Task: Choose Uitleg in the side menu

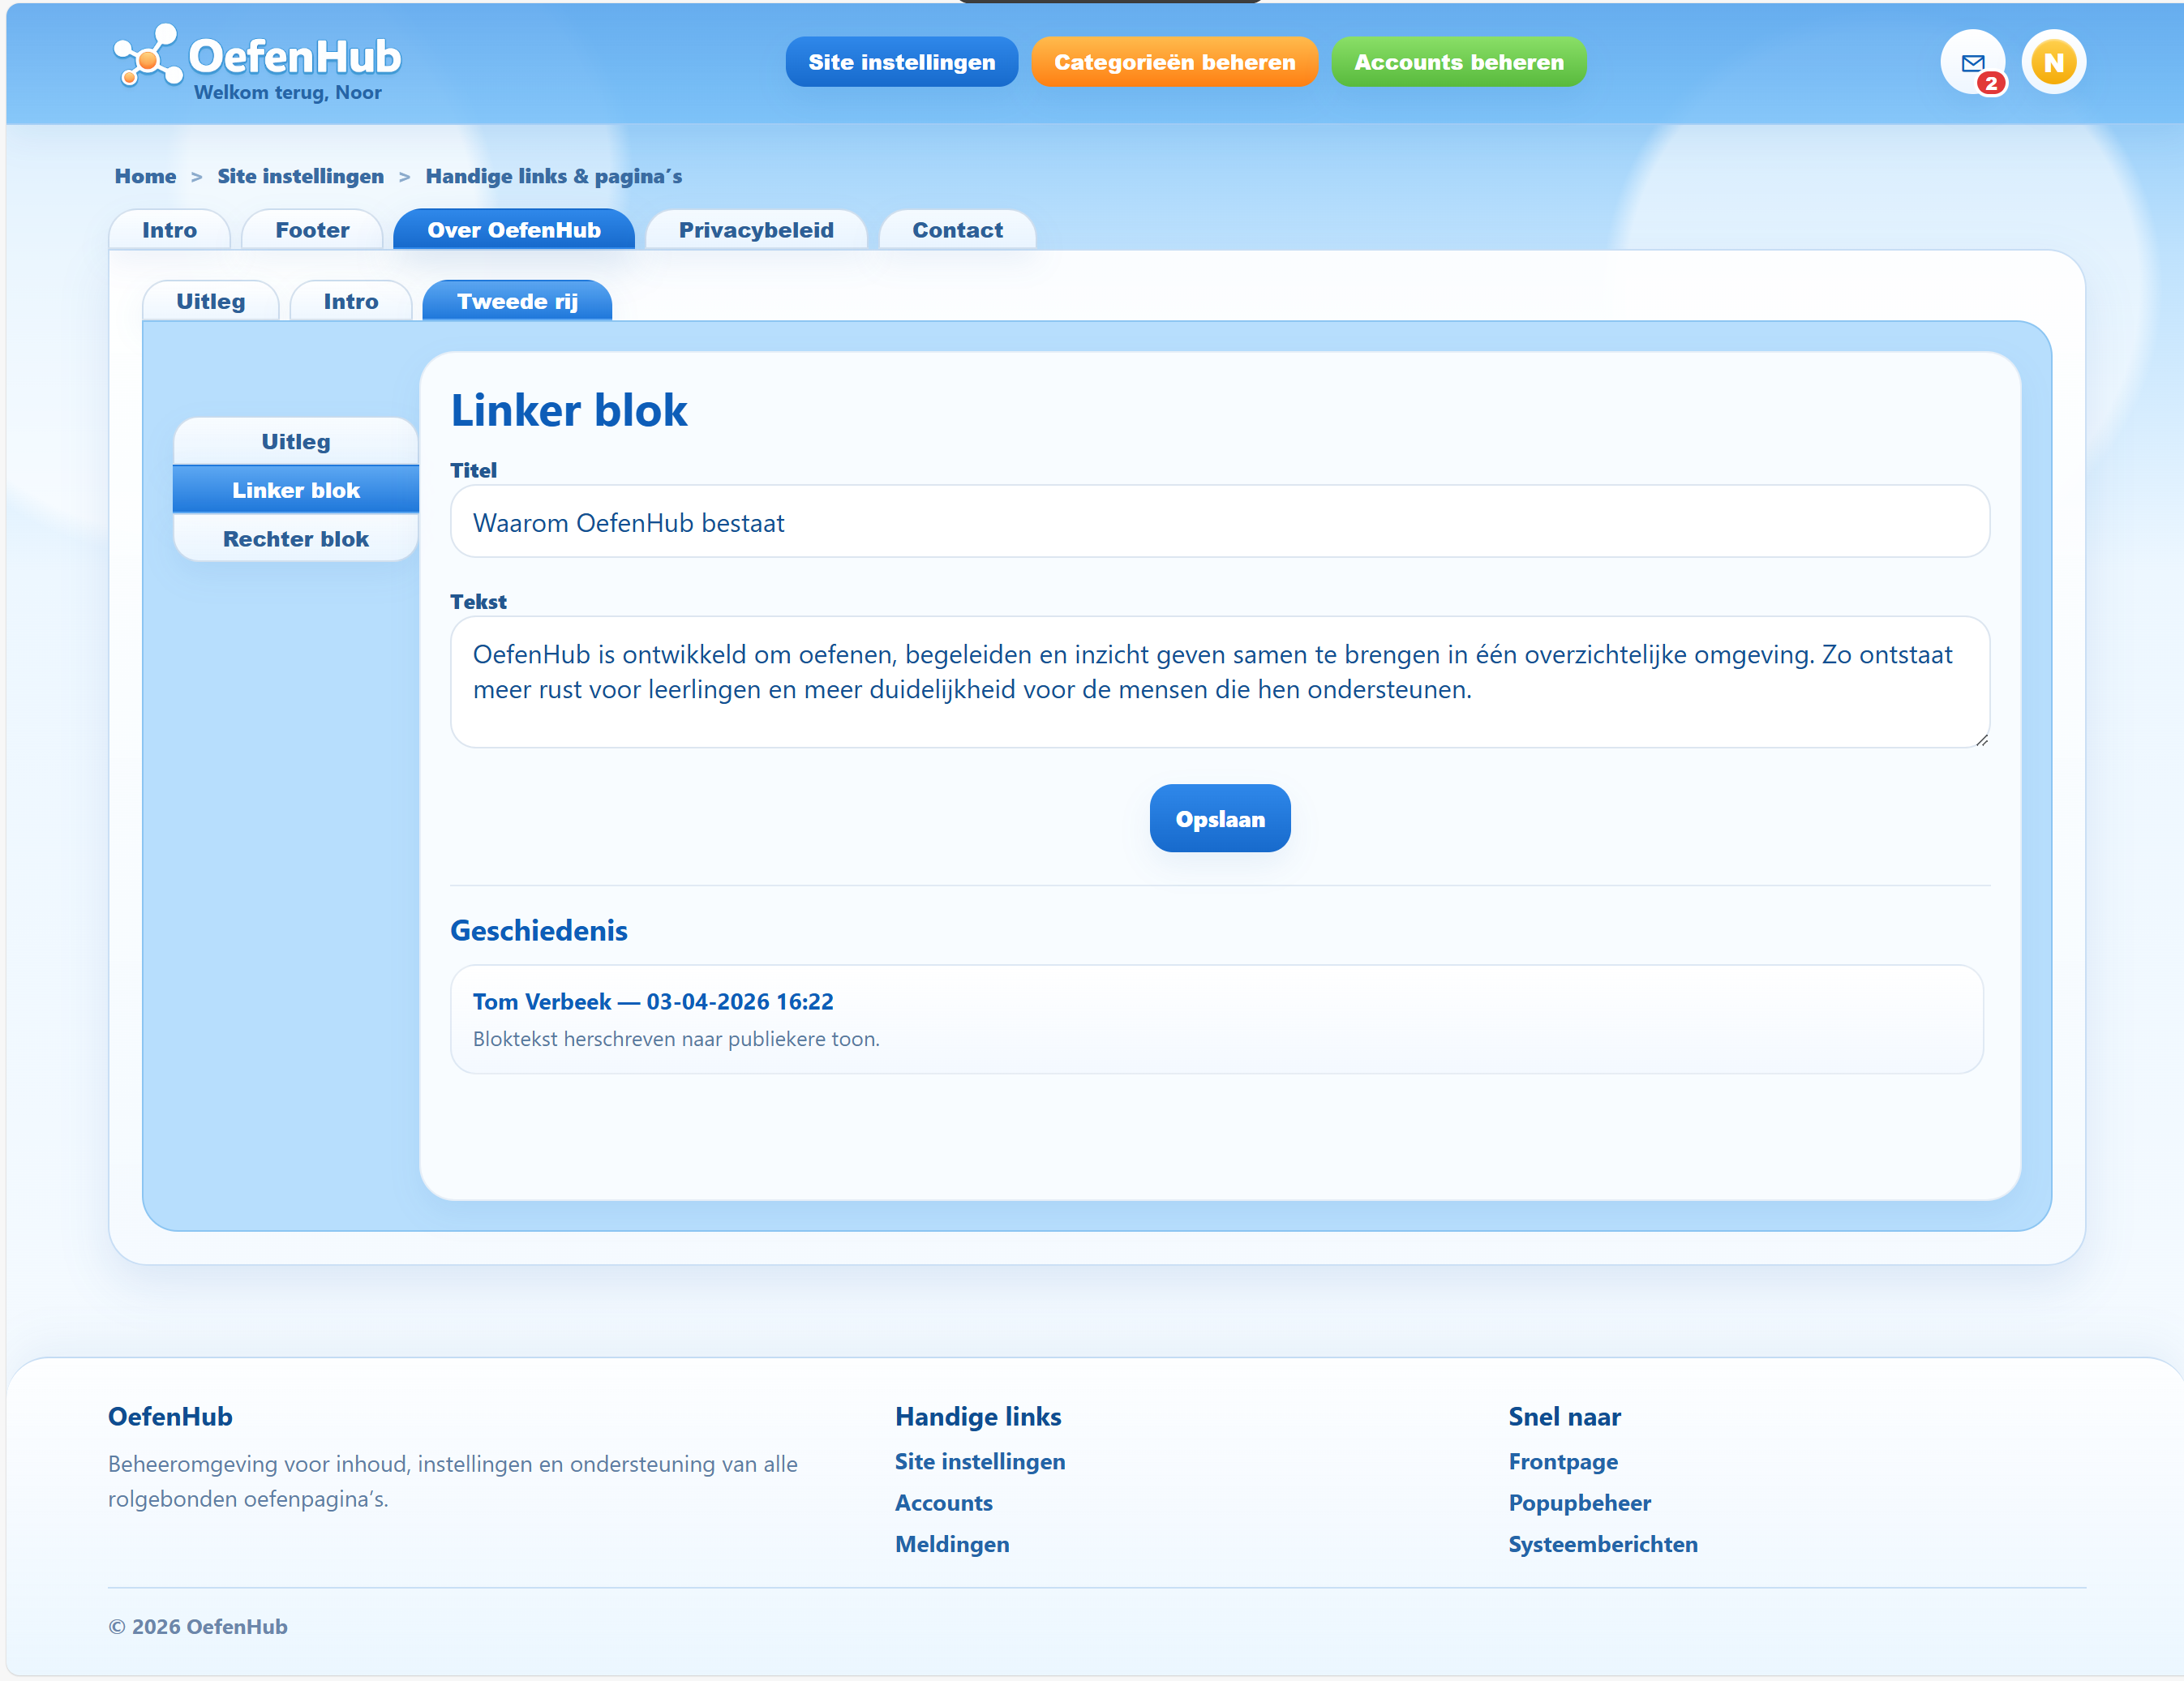Action: pos(296,441)
